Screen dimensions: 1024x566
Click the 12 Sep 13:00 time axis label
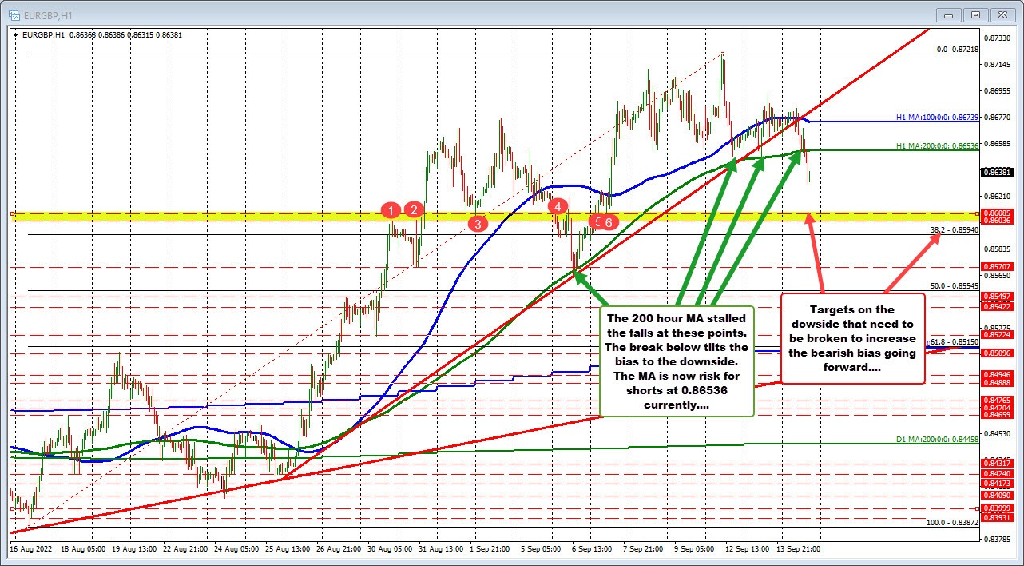(748, 550)
